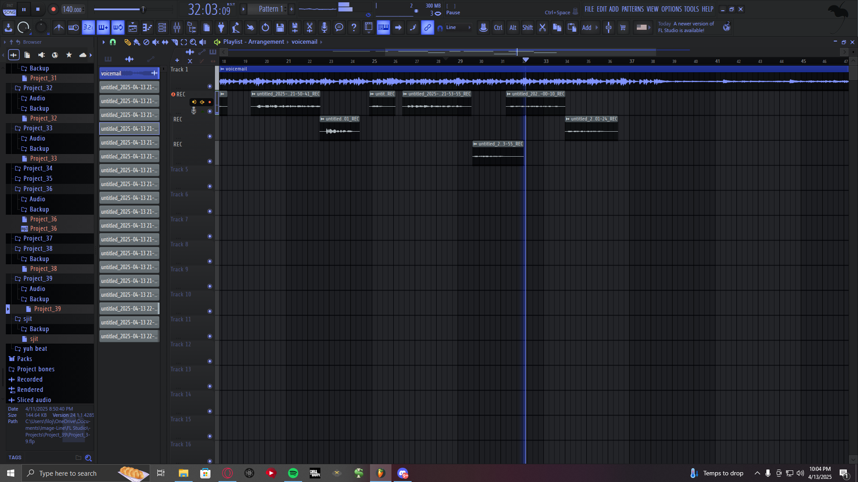Viewport: 858px width, 482px height.
Task: Click the save project icon
Action: coord(280,28)
